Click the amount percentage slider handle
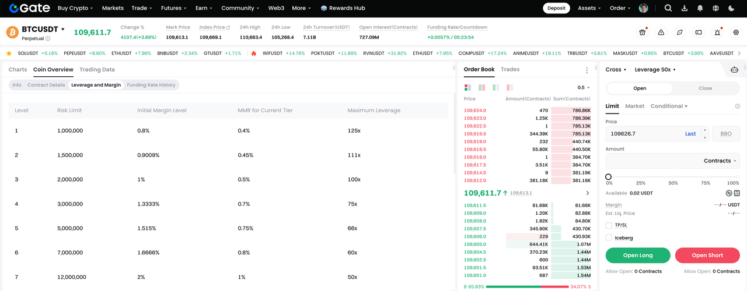The height and width of the screenshot is (291, 747). click(x=609, y=177)
